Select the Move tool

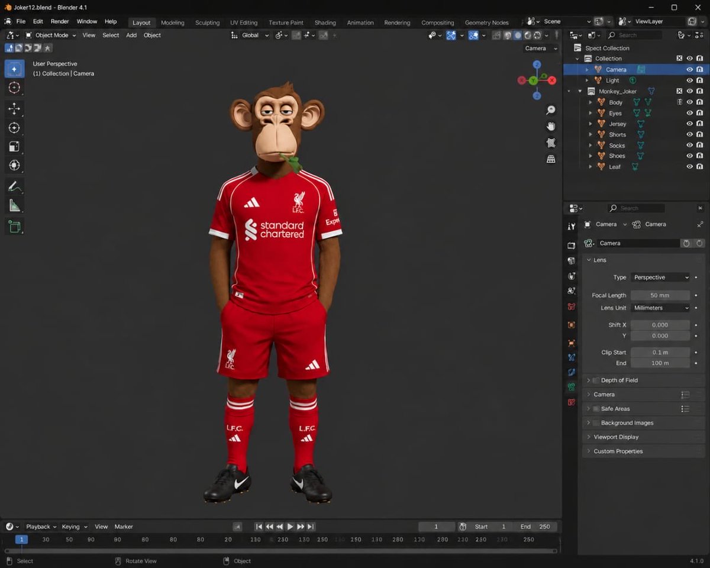coord(14,108)
